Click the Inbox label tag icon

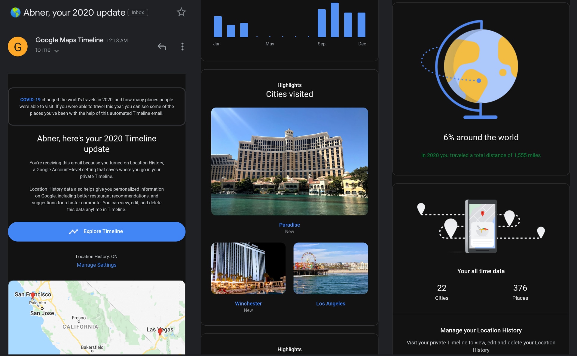pos(138,11)
